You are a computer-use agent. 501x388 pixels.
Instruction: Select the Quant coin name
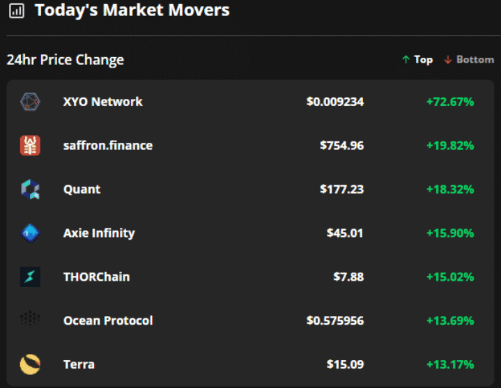[x=82, y=189]
